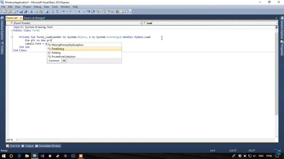Screen dimensions: 284x159
Task: Open the File menu
Action: click(3, 7)
